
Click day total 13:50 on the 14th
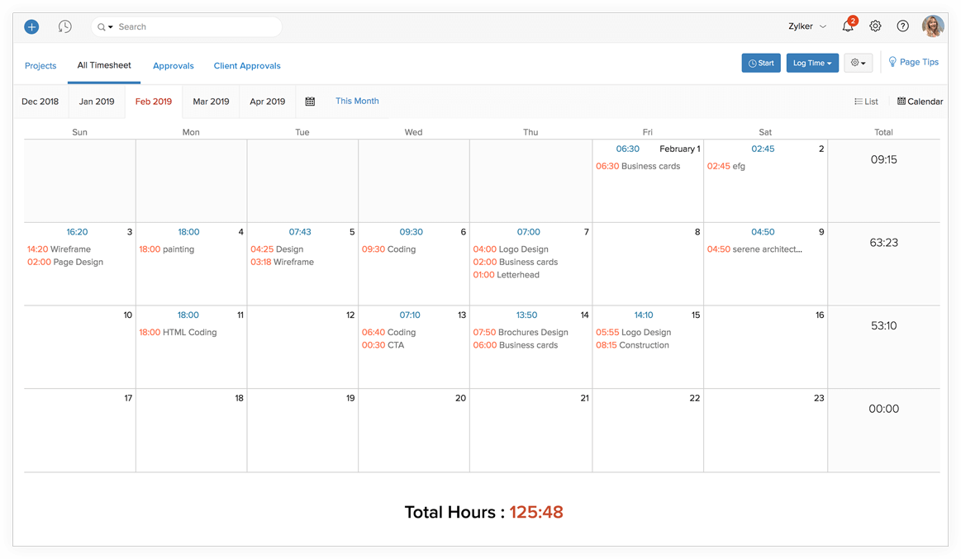click(526, 315)
